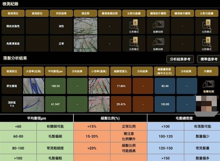Select the 正常 result cell

61,44
